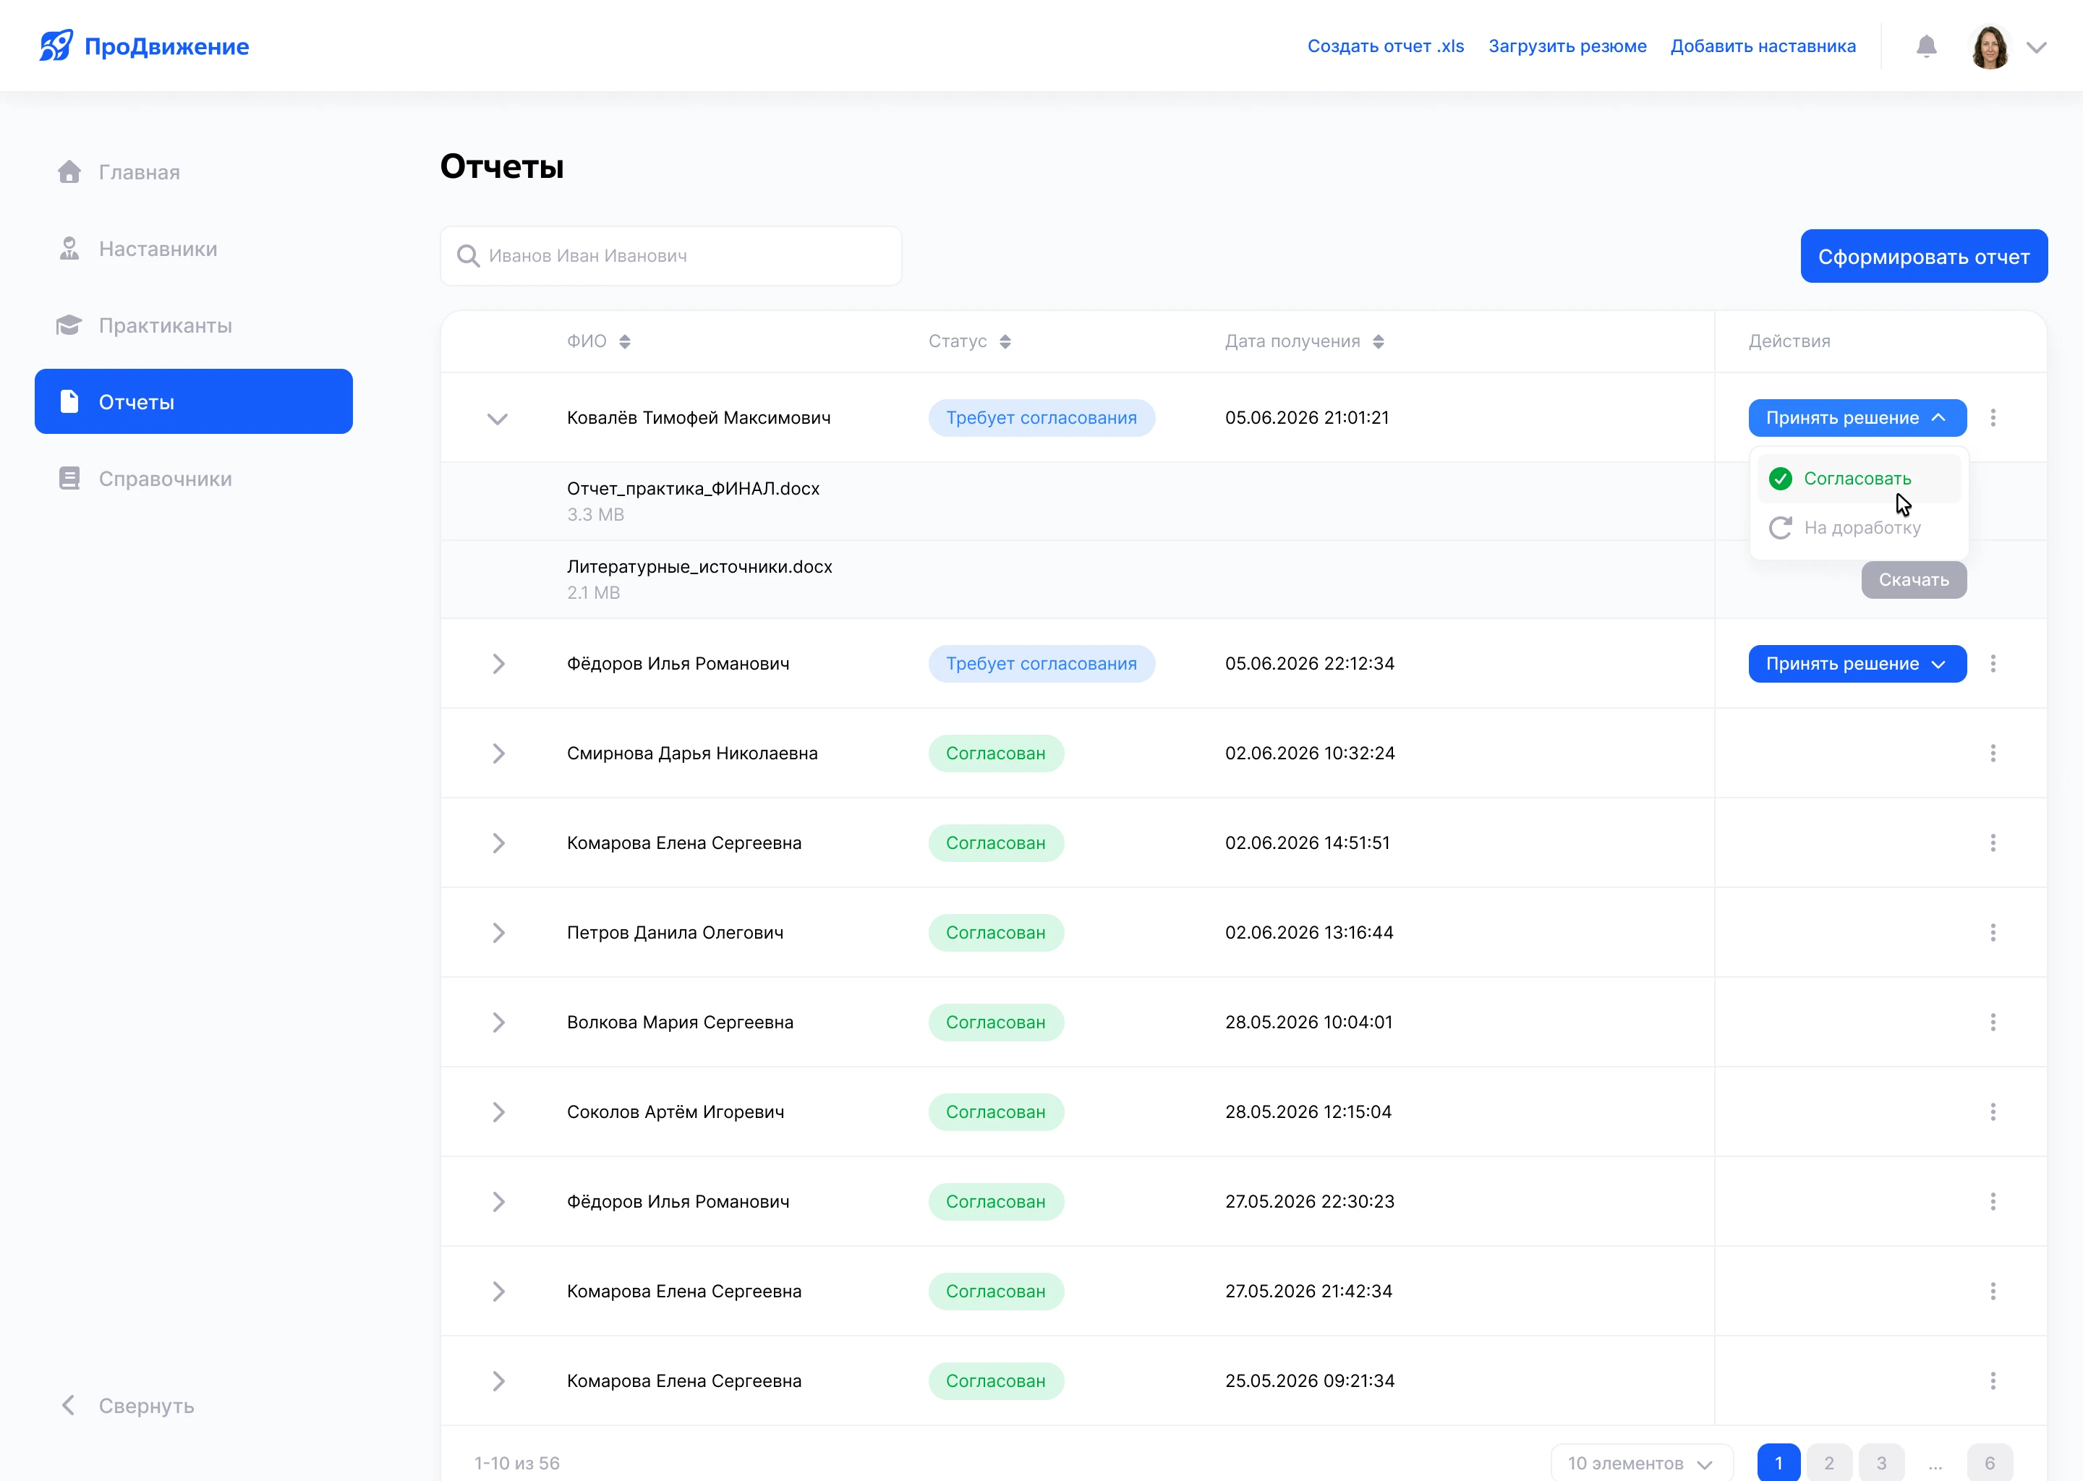Open more options for Ковалёв row
The image size is (2083, 1481).
click(1993, 418)
